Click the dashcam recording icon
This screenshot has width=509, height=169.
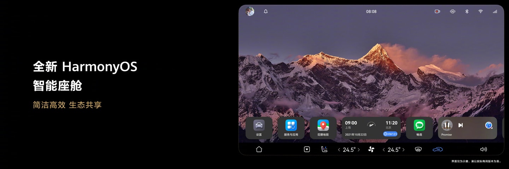click(437, 12)
